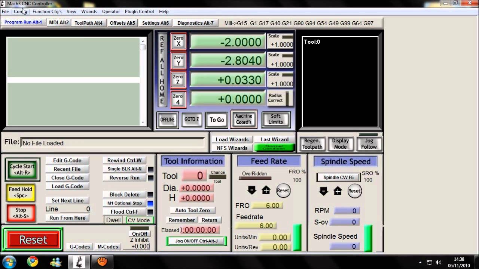Click the X axis DRO value field
Image resolution: width=479 pixels, height=269 pixels.
pyautogui.click(x=228, y=42)
